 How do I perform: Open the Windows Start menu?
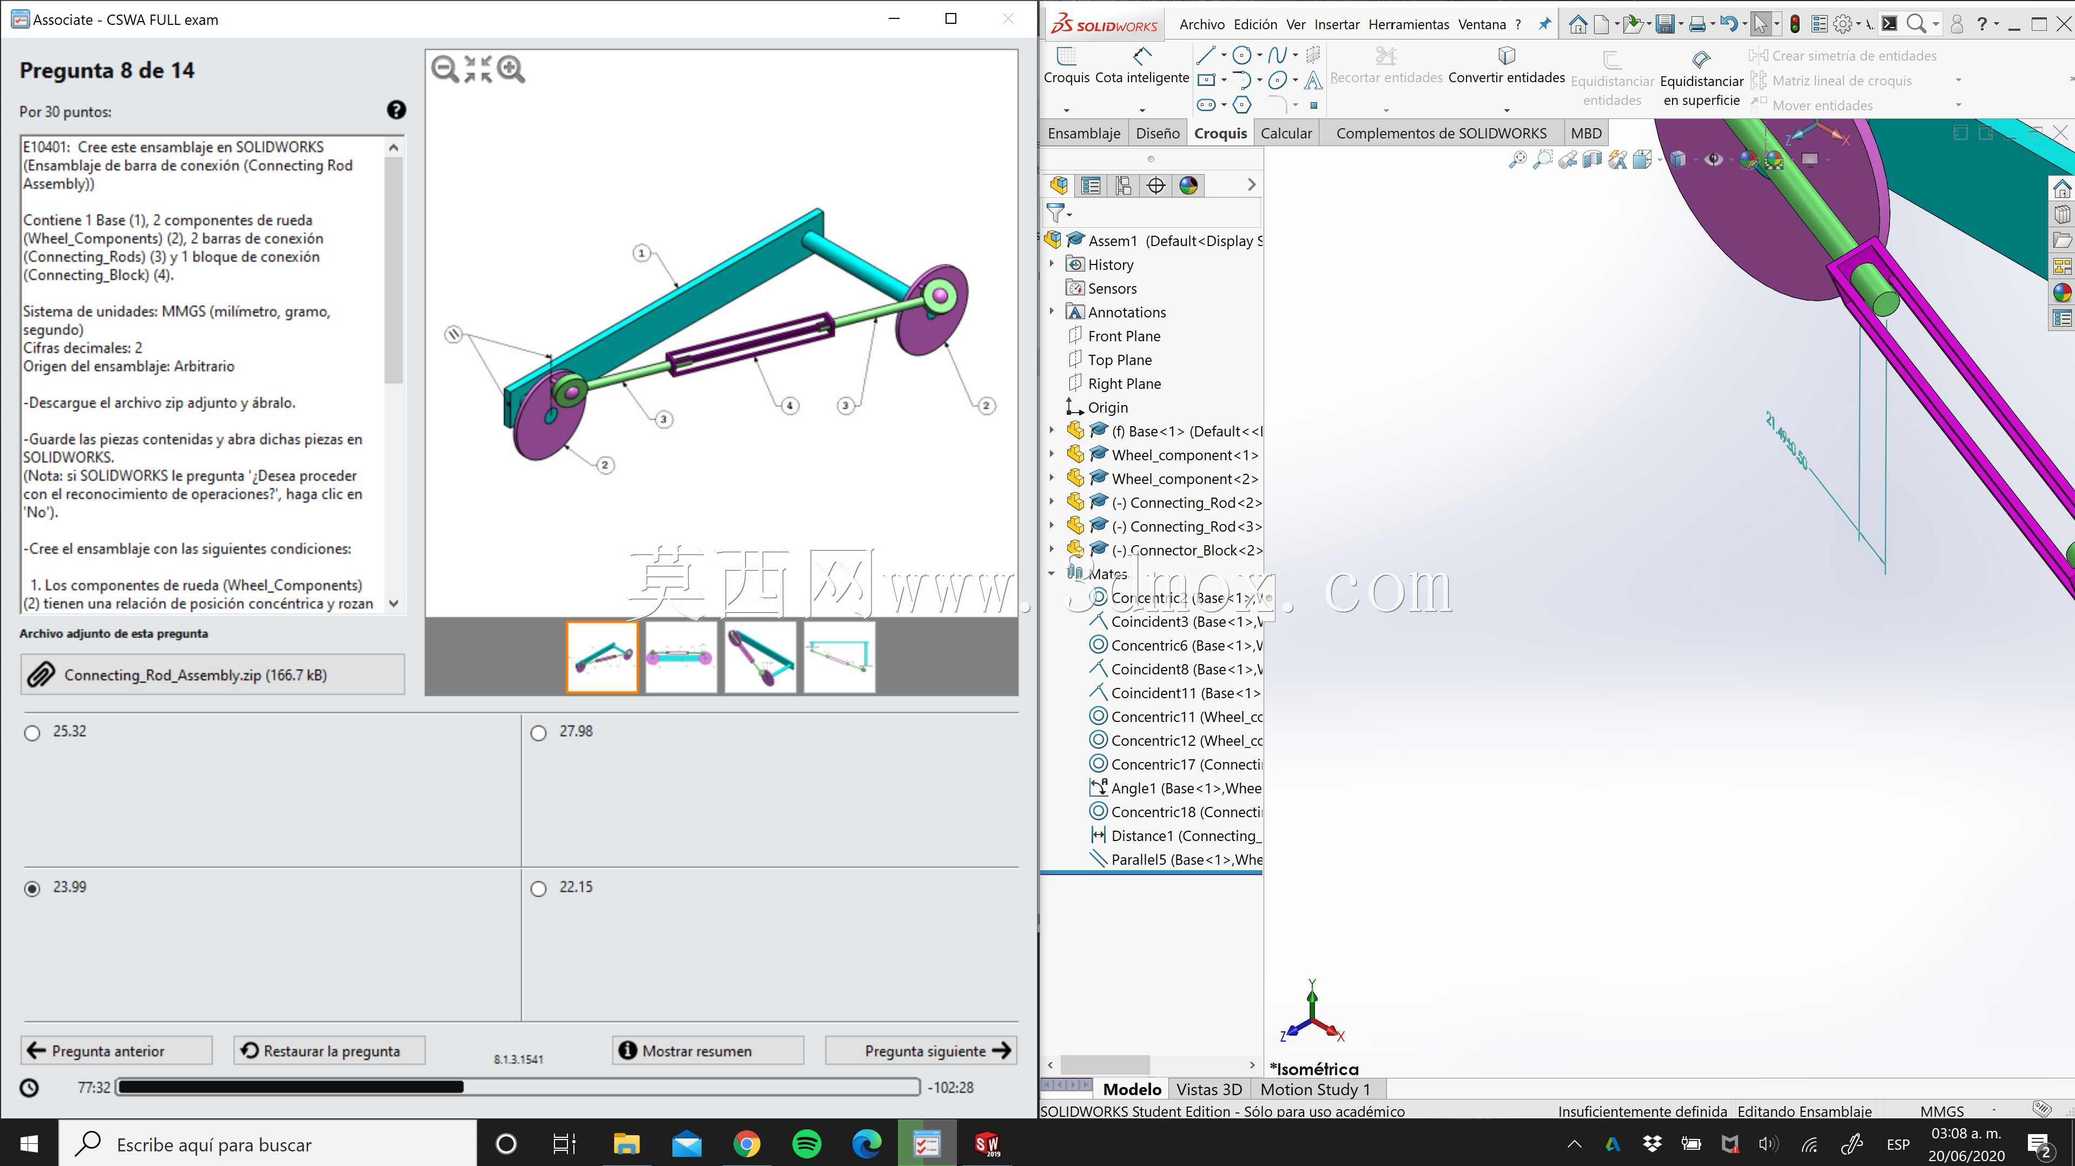tap(29, 1143)
